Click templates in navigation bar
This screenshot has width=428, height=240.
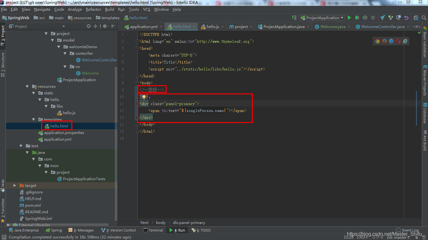[x=108, y=18]
